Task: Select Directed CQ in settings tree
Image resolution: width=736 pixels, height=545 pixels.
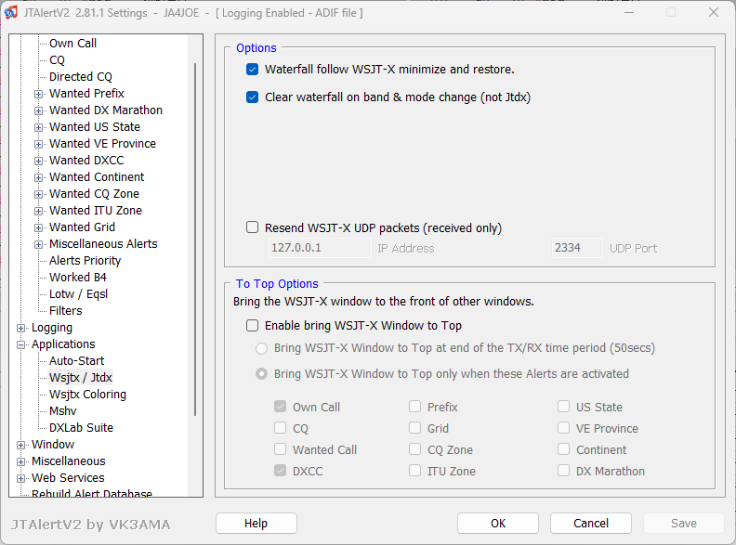Action: click(x=81, y=76)
